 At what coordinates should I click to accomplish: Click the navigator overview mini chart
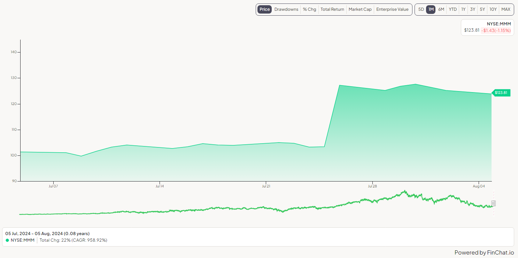tap(256, 203)
